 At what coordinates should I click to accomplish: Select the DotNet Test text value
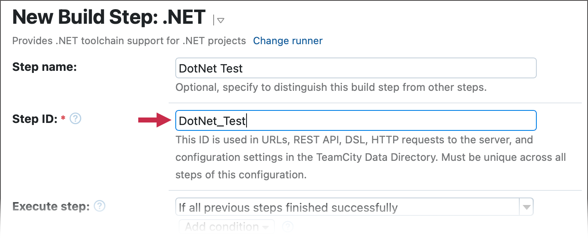[x=211, y=68]
